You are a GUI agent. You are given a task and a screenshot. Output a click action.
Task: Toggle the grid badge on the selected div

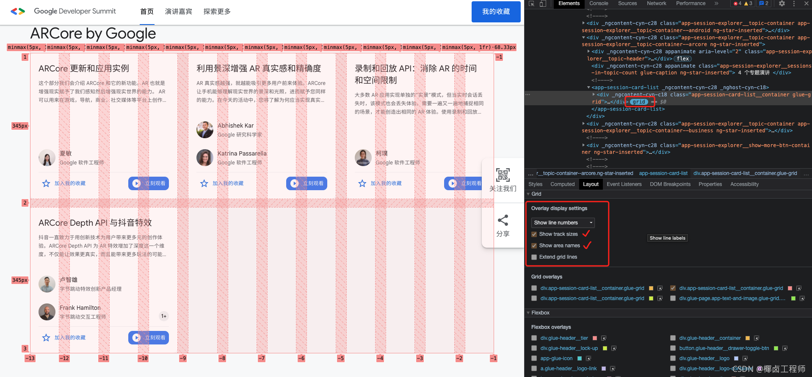[639, 102]
